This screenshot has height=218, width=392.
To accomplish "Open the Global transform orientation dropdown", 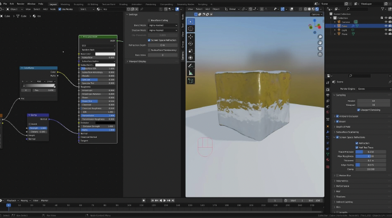I will coord(233,9).
